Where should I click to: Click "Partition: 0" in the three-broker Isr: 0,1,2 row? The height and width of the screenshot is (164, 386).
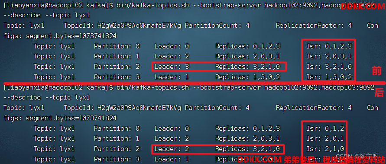coord(117,128)
